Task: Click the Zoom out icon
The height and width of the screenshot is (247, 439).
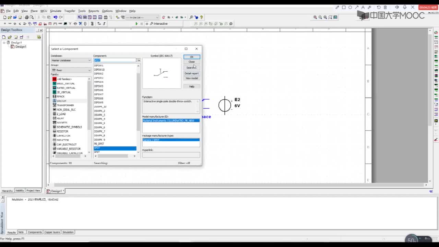Action: click(x=320, y=17)
